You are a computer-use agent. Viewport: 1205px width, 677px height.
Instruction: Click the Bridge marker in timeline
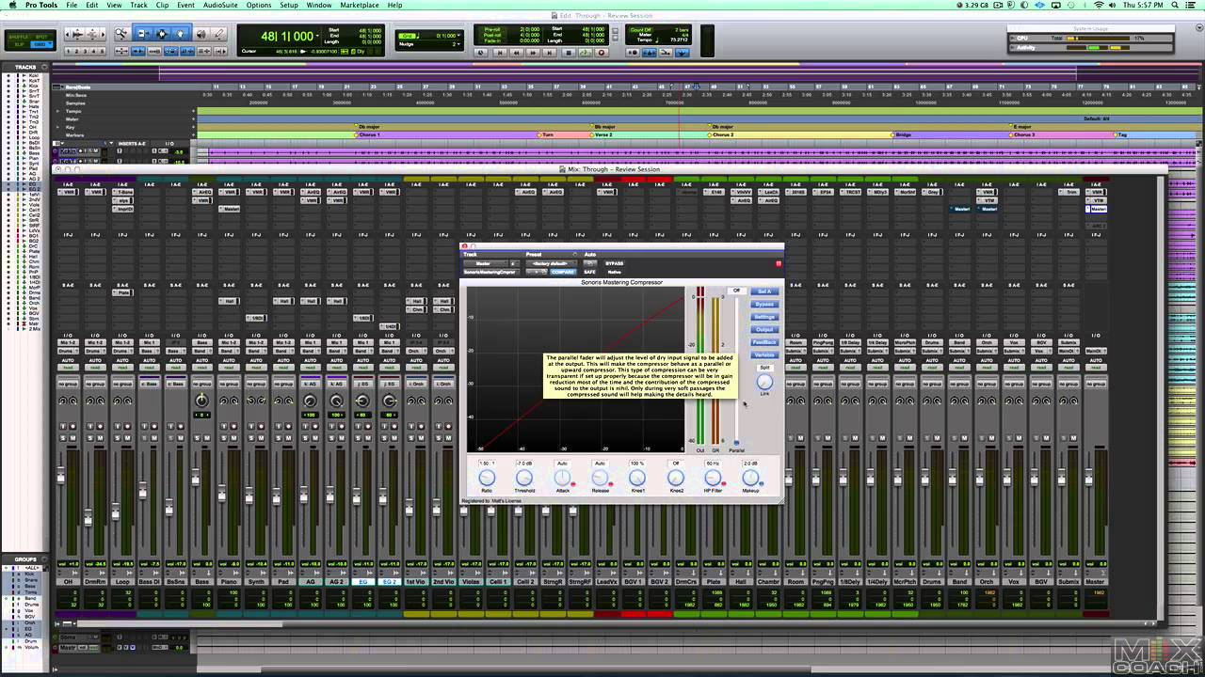tap(902, 134)
